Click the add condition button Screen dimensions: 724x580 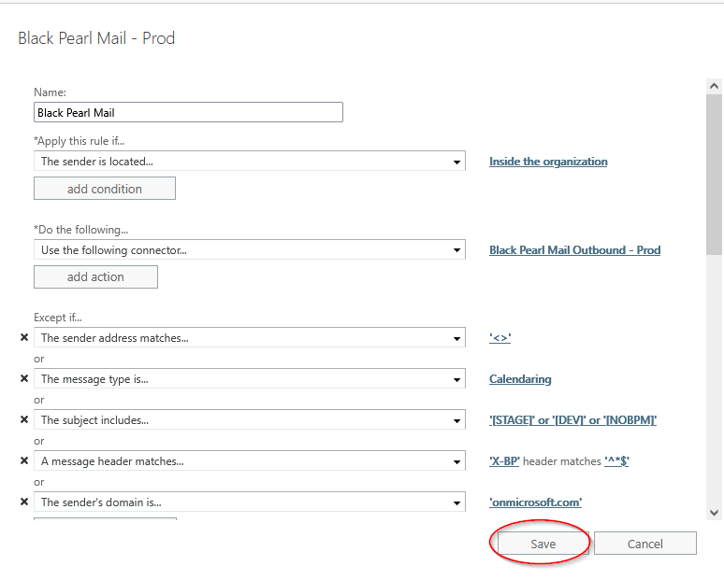pyautogui.click(x=105, y=189)
